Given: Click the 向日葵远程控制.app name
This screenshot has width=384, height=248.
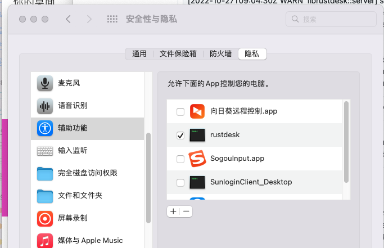Looking at the screenshot, I should 243,111.
